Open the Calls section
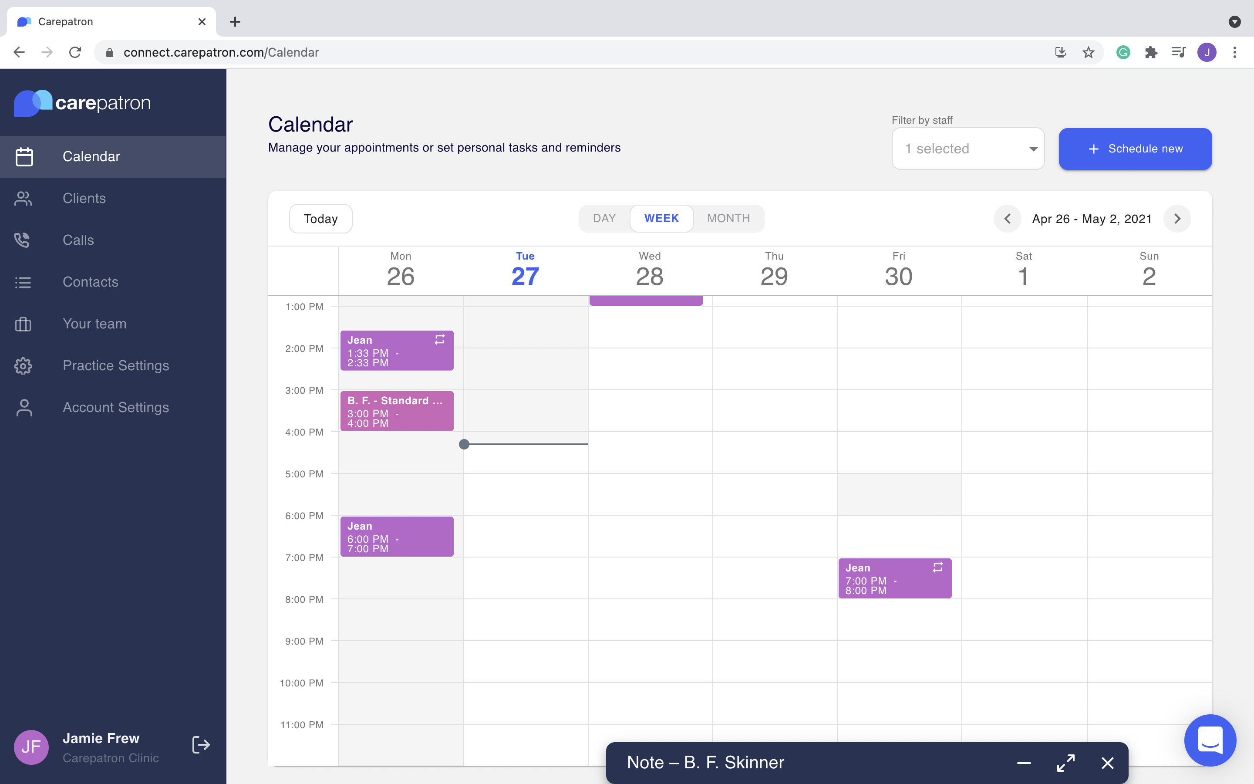The width and height of the screenshot is (1254, 784). point(78,240)
